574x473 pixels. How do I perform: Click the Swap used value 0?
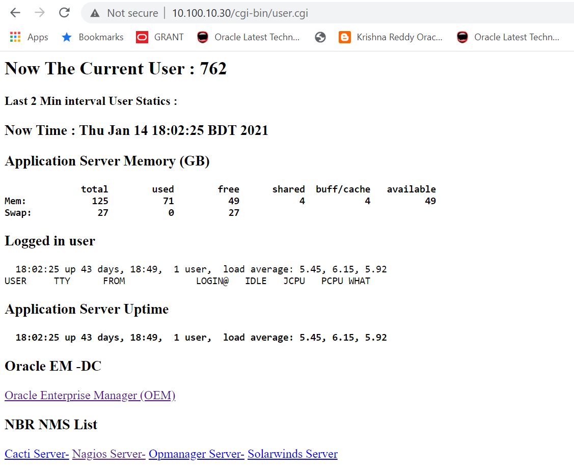point(171,212)
